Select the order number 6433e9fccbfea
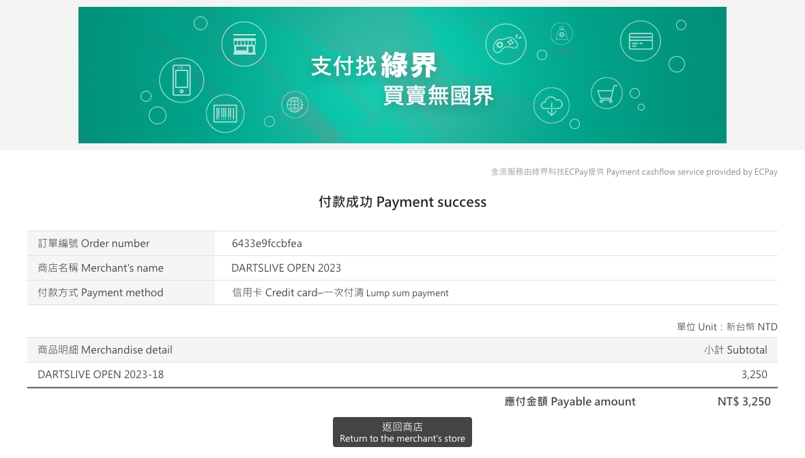Viewport: 805px width, 458px height. pos(267,244)
